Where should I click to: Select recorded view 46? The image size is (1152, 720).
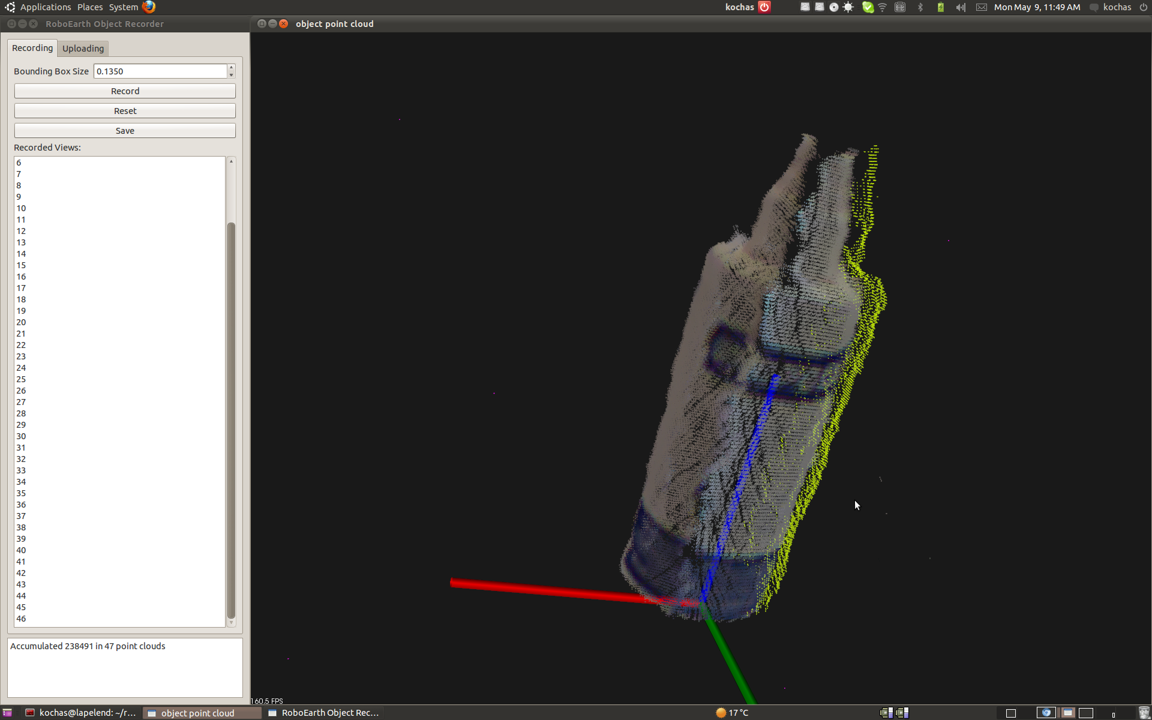119,619
